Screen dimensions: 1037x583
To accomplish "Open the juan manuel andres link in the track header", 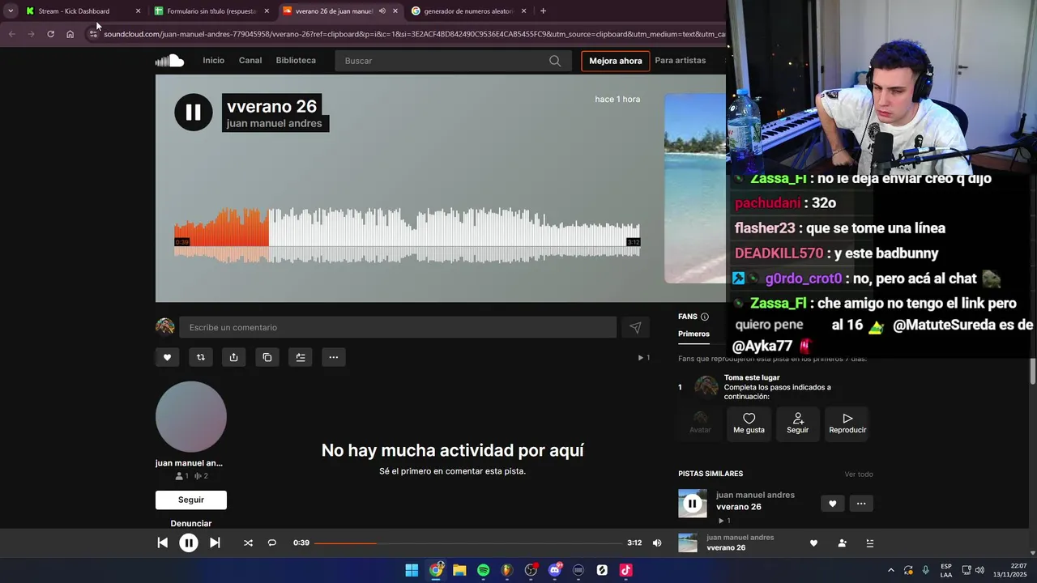I will point(275,124).
